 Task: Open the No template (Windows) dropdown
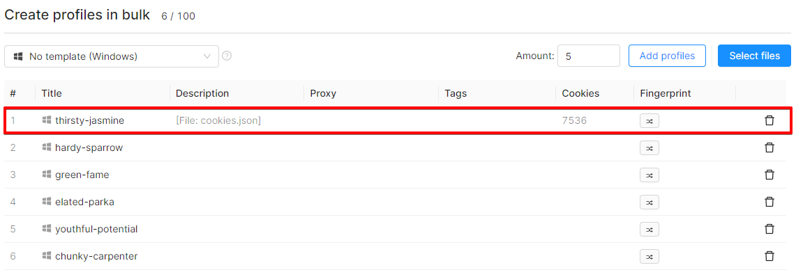(x=112, y=56)
